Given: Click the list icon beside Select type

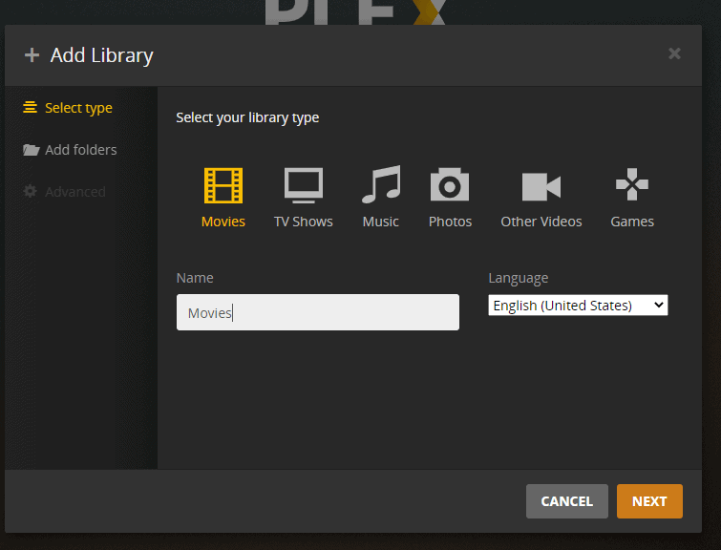Looking at the screenshot, I should click(31, 108).
